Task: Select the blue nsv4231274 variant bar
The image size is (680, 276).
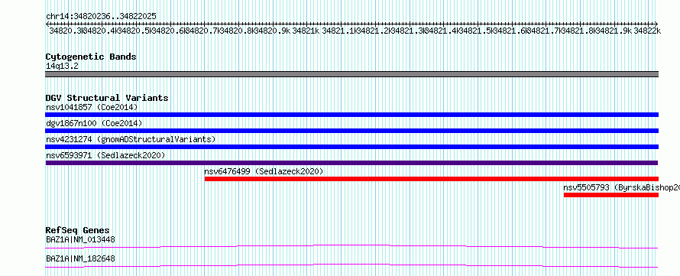Action: click(x=351, y=147)
